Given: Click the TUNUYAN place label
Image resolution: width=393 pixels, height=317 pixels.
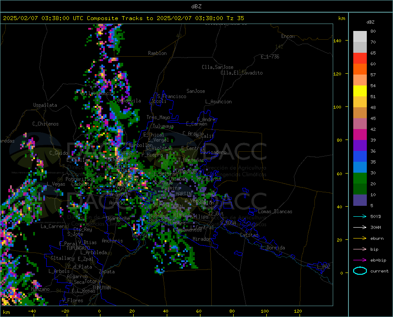Looking at the screenshot, I should click(x=101, y=288).
